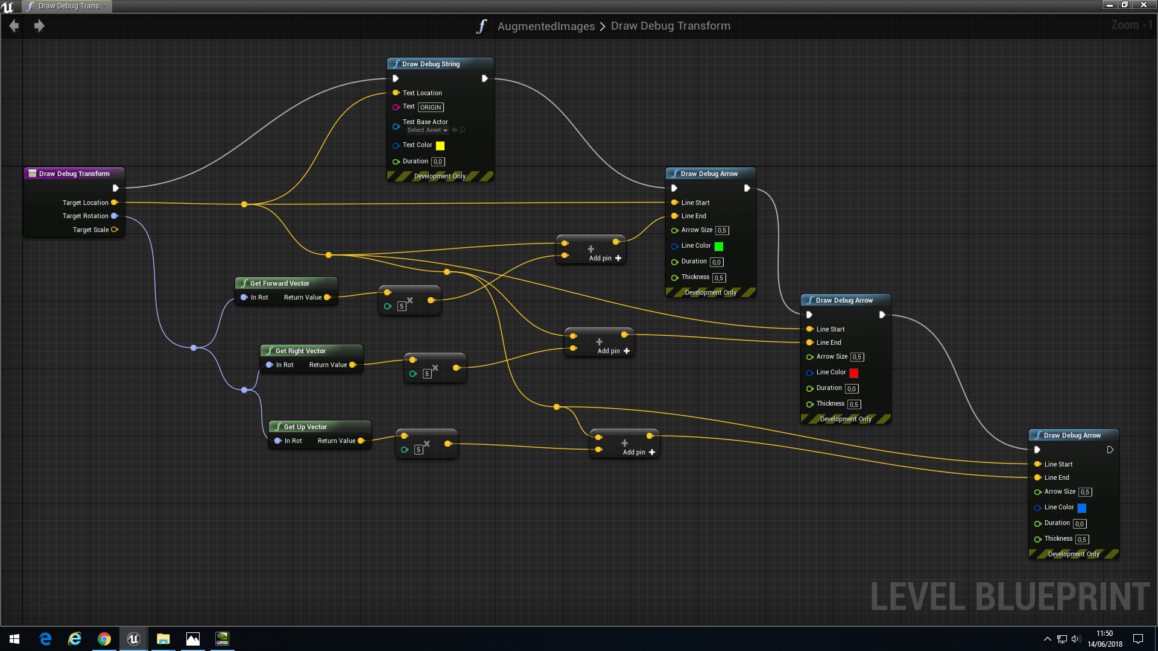Click the AugmentedImages breadcrumb link
Viewport: 1158px width, 651px height.
[546, 26]
